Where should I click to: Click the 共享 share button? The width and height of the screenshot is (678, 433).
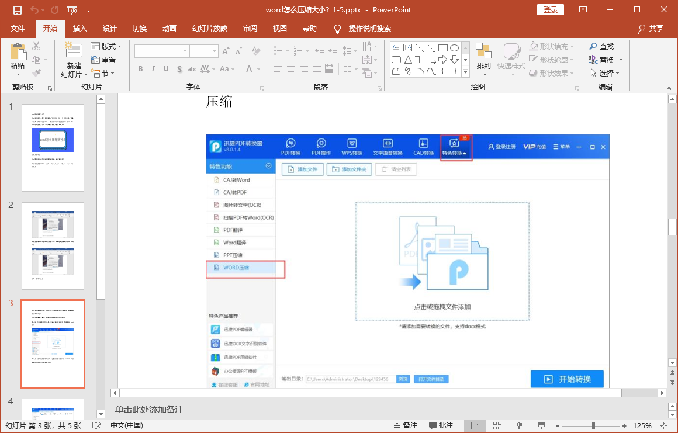coord(651,29)
